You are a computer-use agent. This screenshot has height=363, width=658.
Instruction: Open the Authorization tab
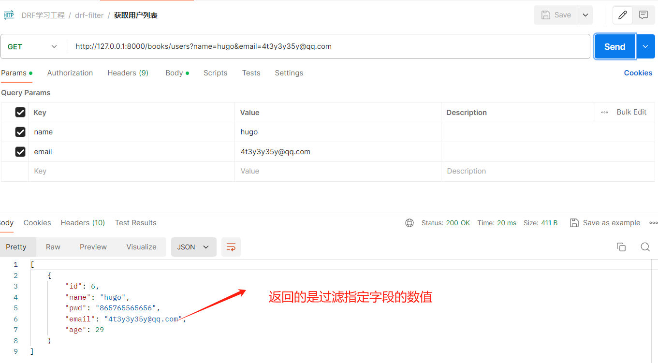70,73
